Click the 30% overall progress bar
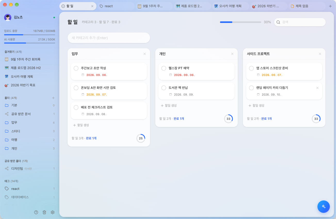The height and width of the screenshot is (219, 336). coord(241,22)
